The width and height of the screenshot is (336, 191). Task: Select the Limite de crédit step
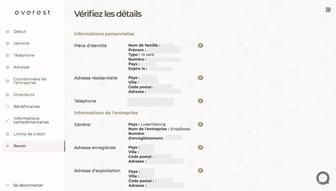click(29, 134)
